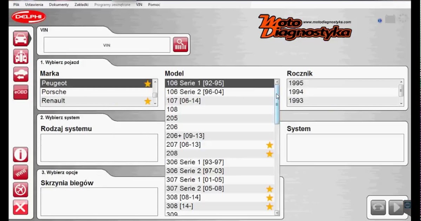Select model 106 Serie 2 [96-04]

[220, 92]
